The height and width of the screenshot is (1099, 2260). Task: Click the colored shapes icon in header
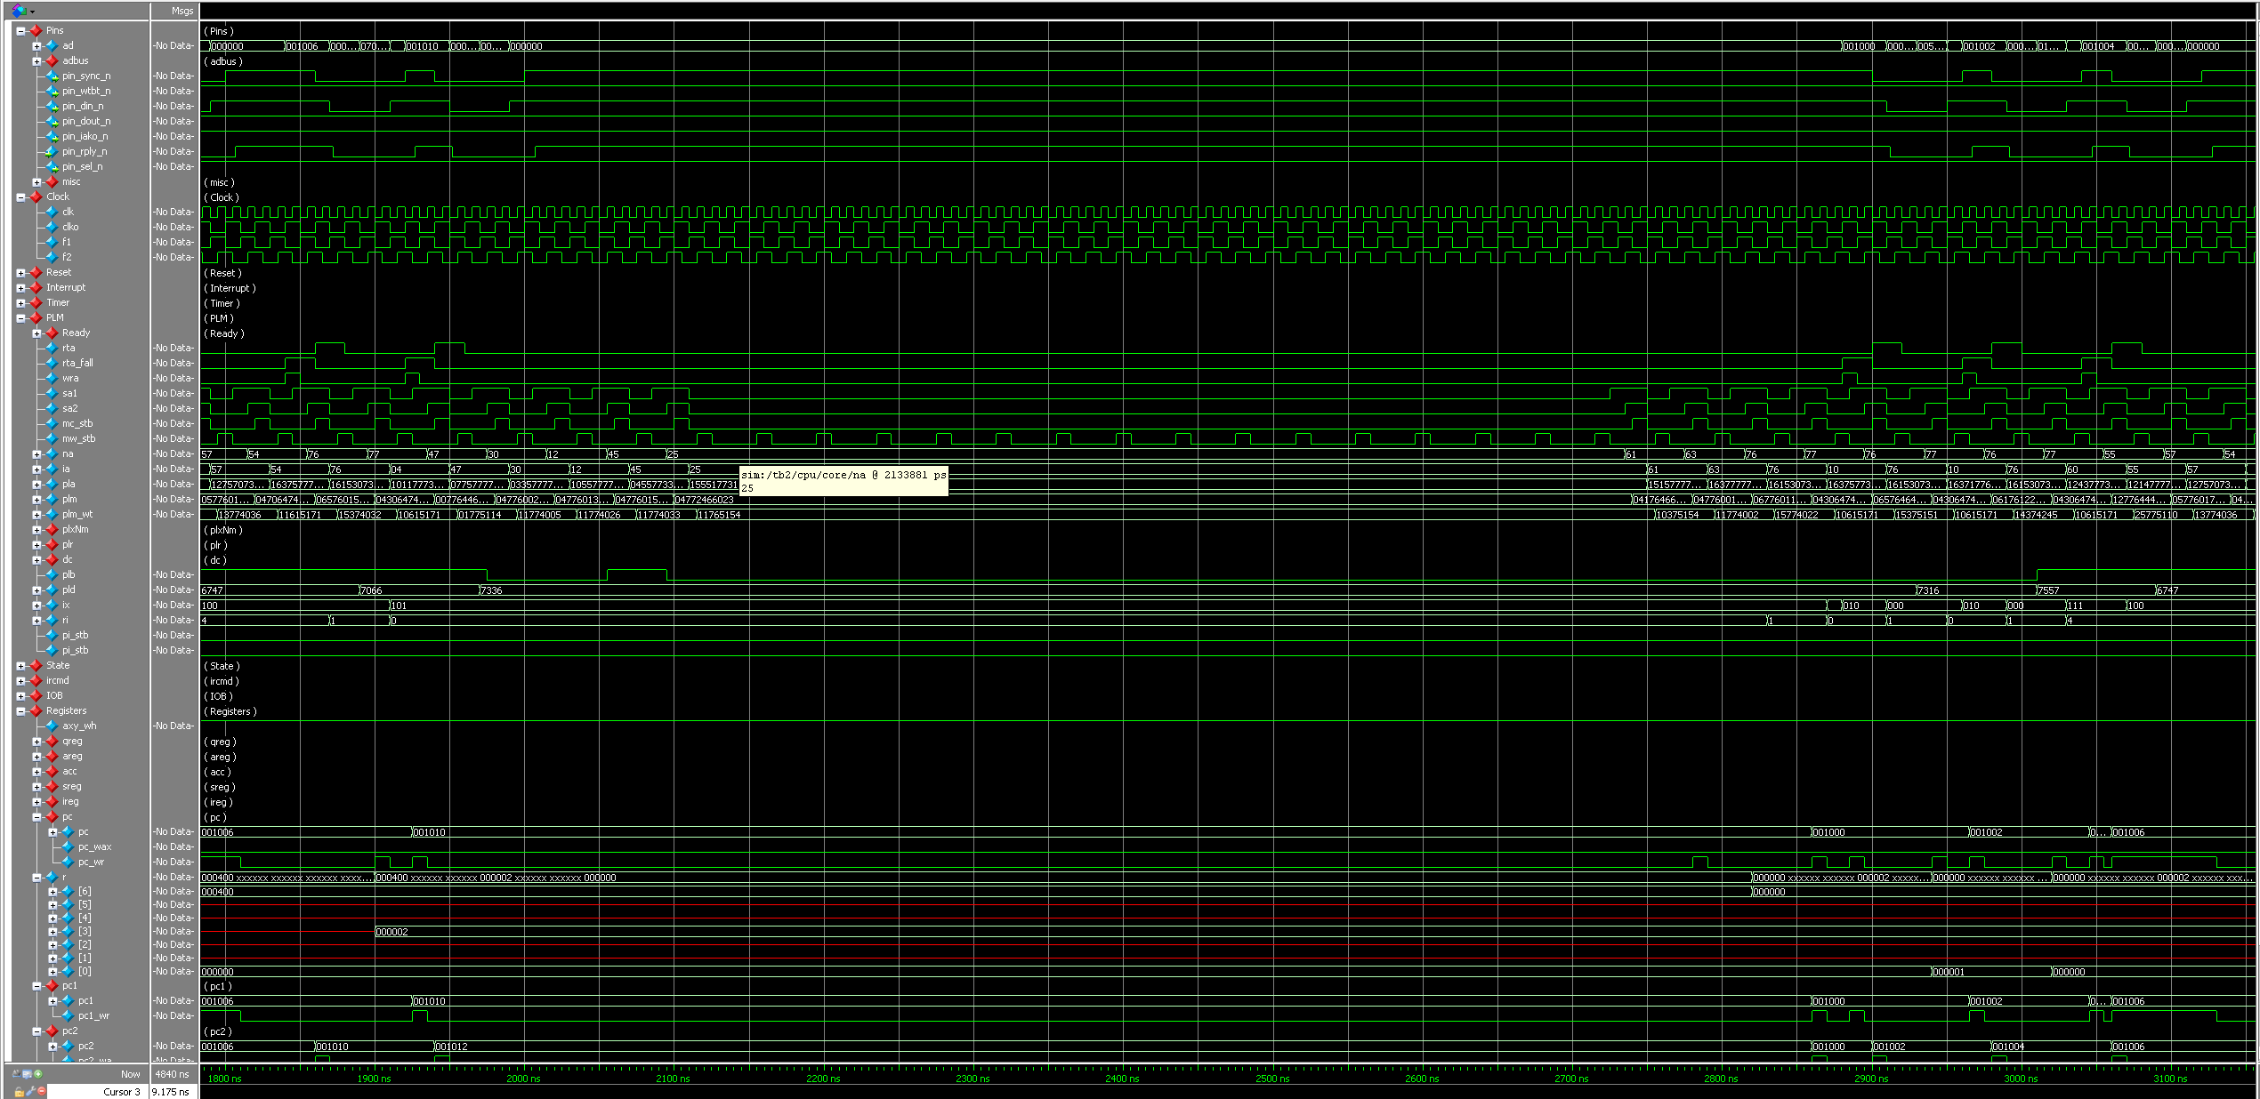click(x=19, y=11)
